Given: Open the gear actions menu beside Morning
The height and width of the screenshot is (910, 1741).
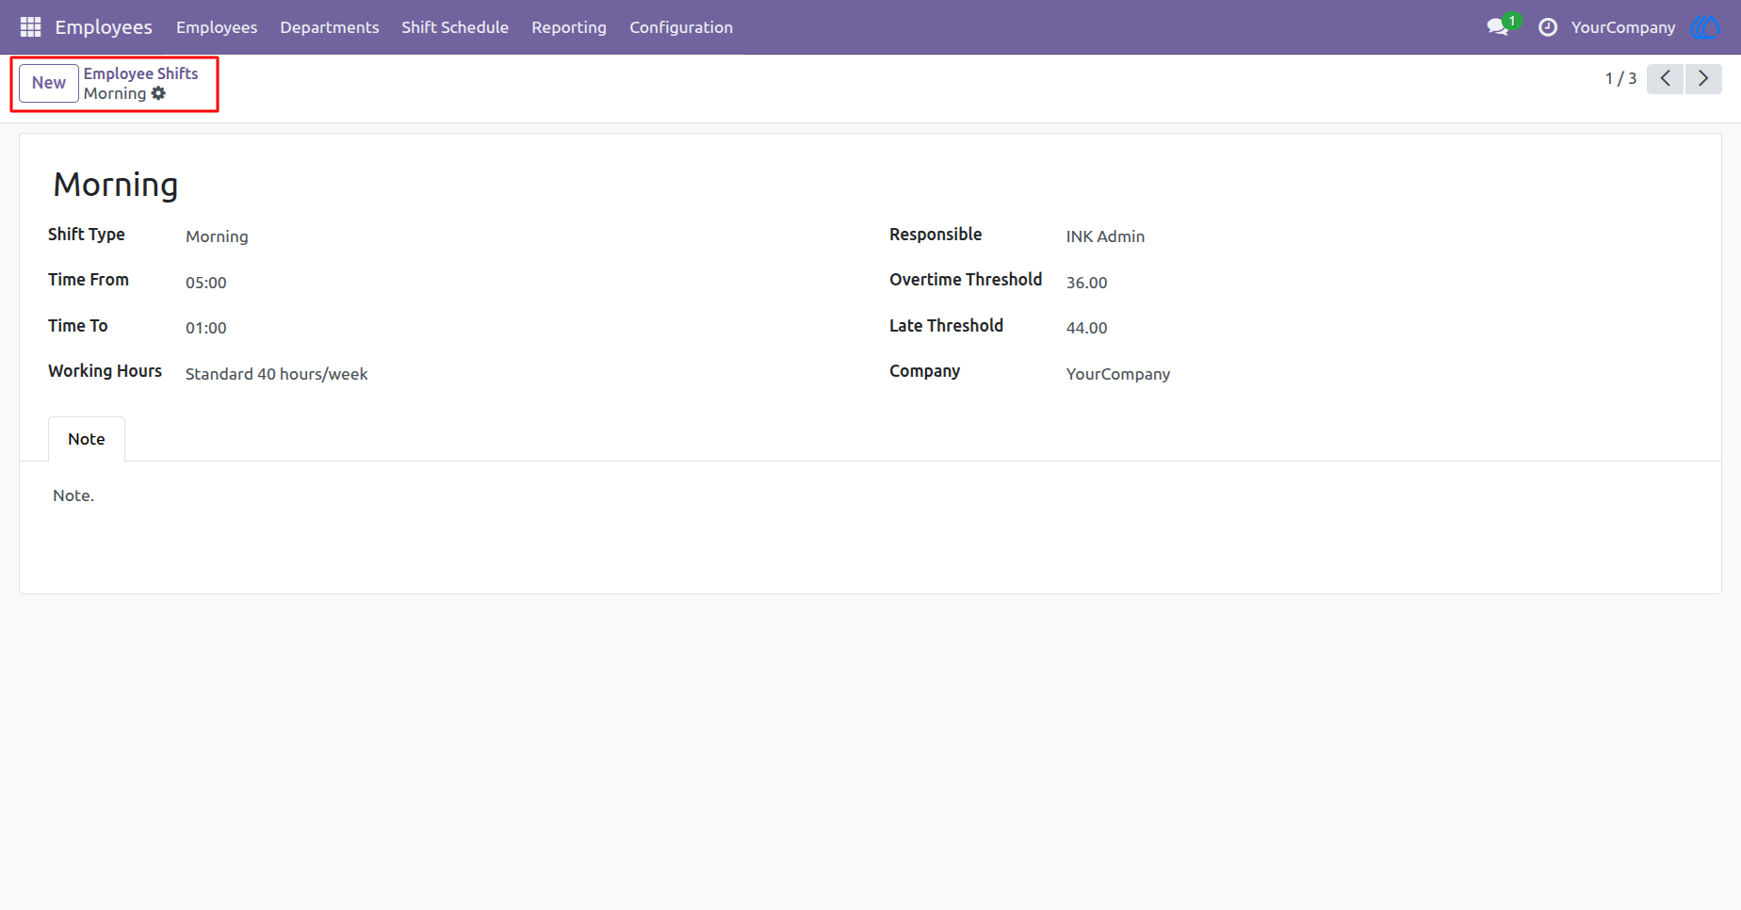Looking at the screenshot, I should pyautogui.click(x=158, y=93).
